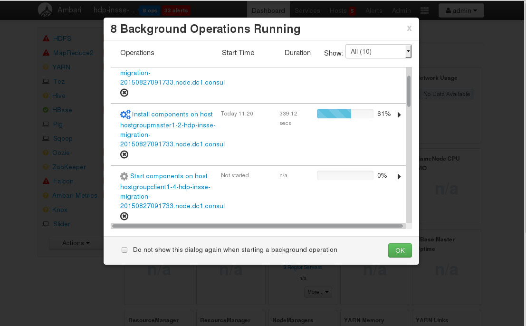Open 'Install components on host' operation link
This screenshot has width=526, height=326.
click(x=172, y=114)
